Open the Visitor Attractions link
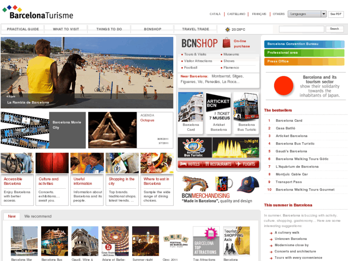 click(x=198, y=61)
